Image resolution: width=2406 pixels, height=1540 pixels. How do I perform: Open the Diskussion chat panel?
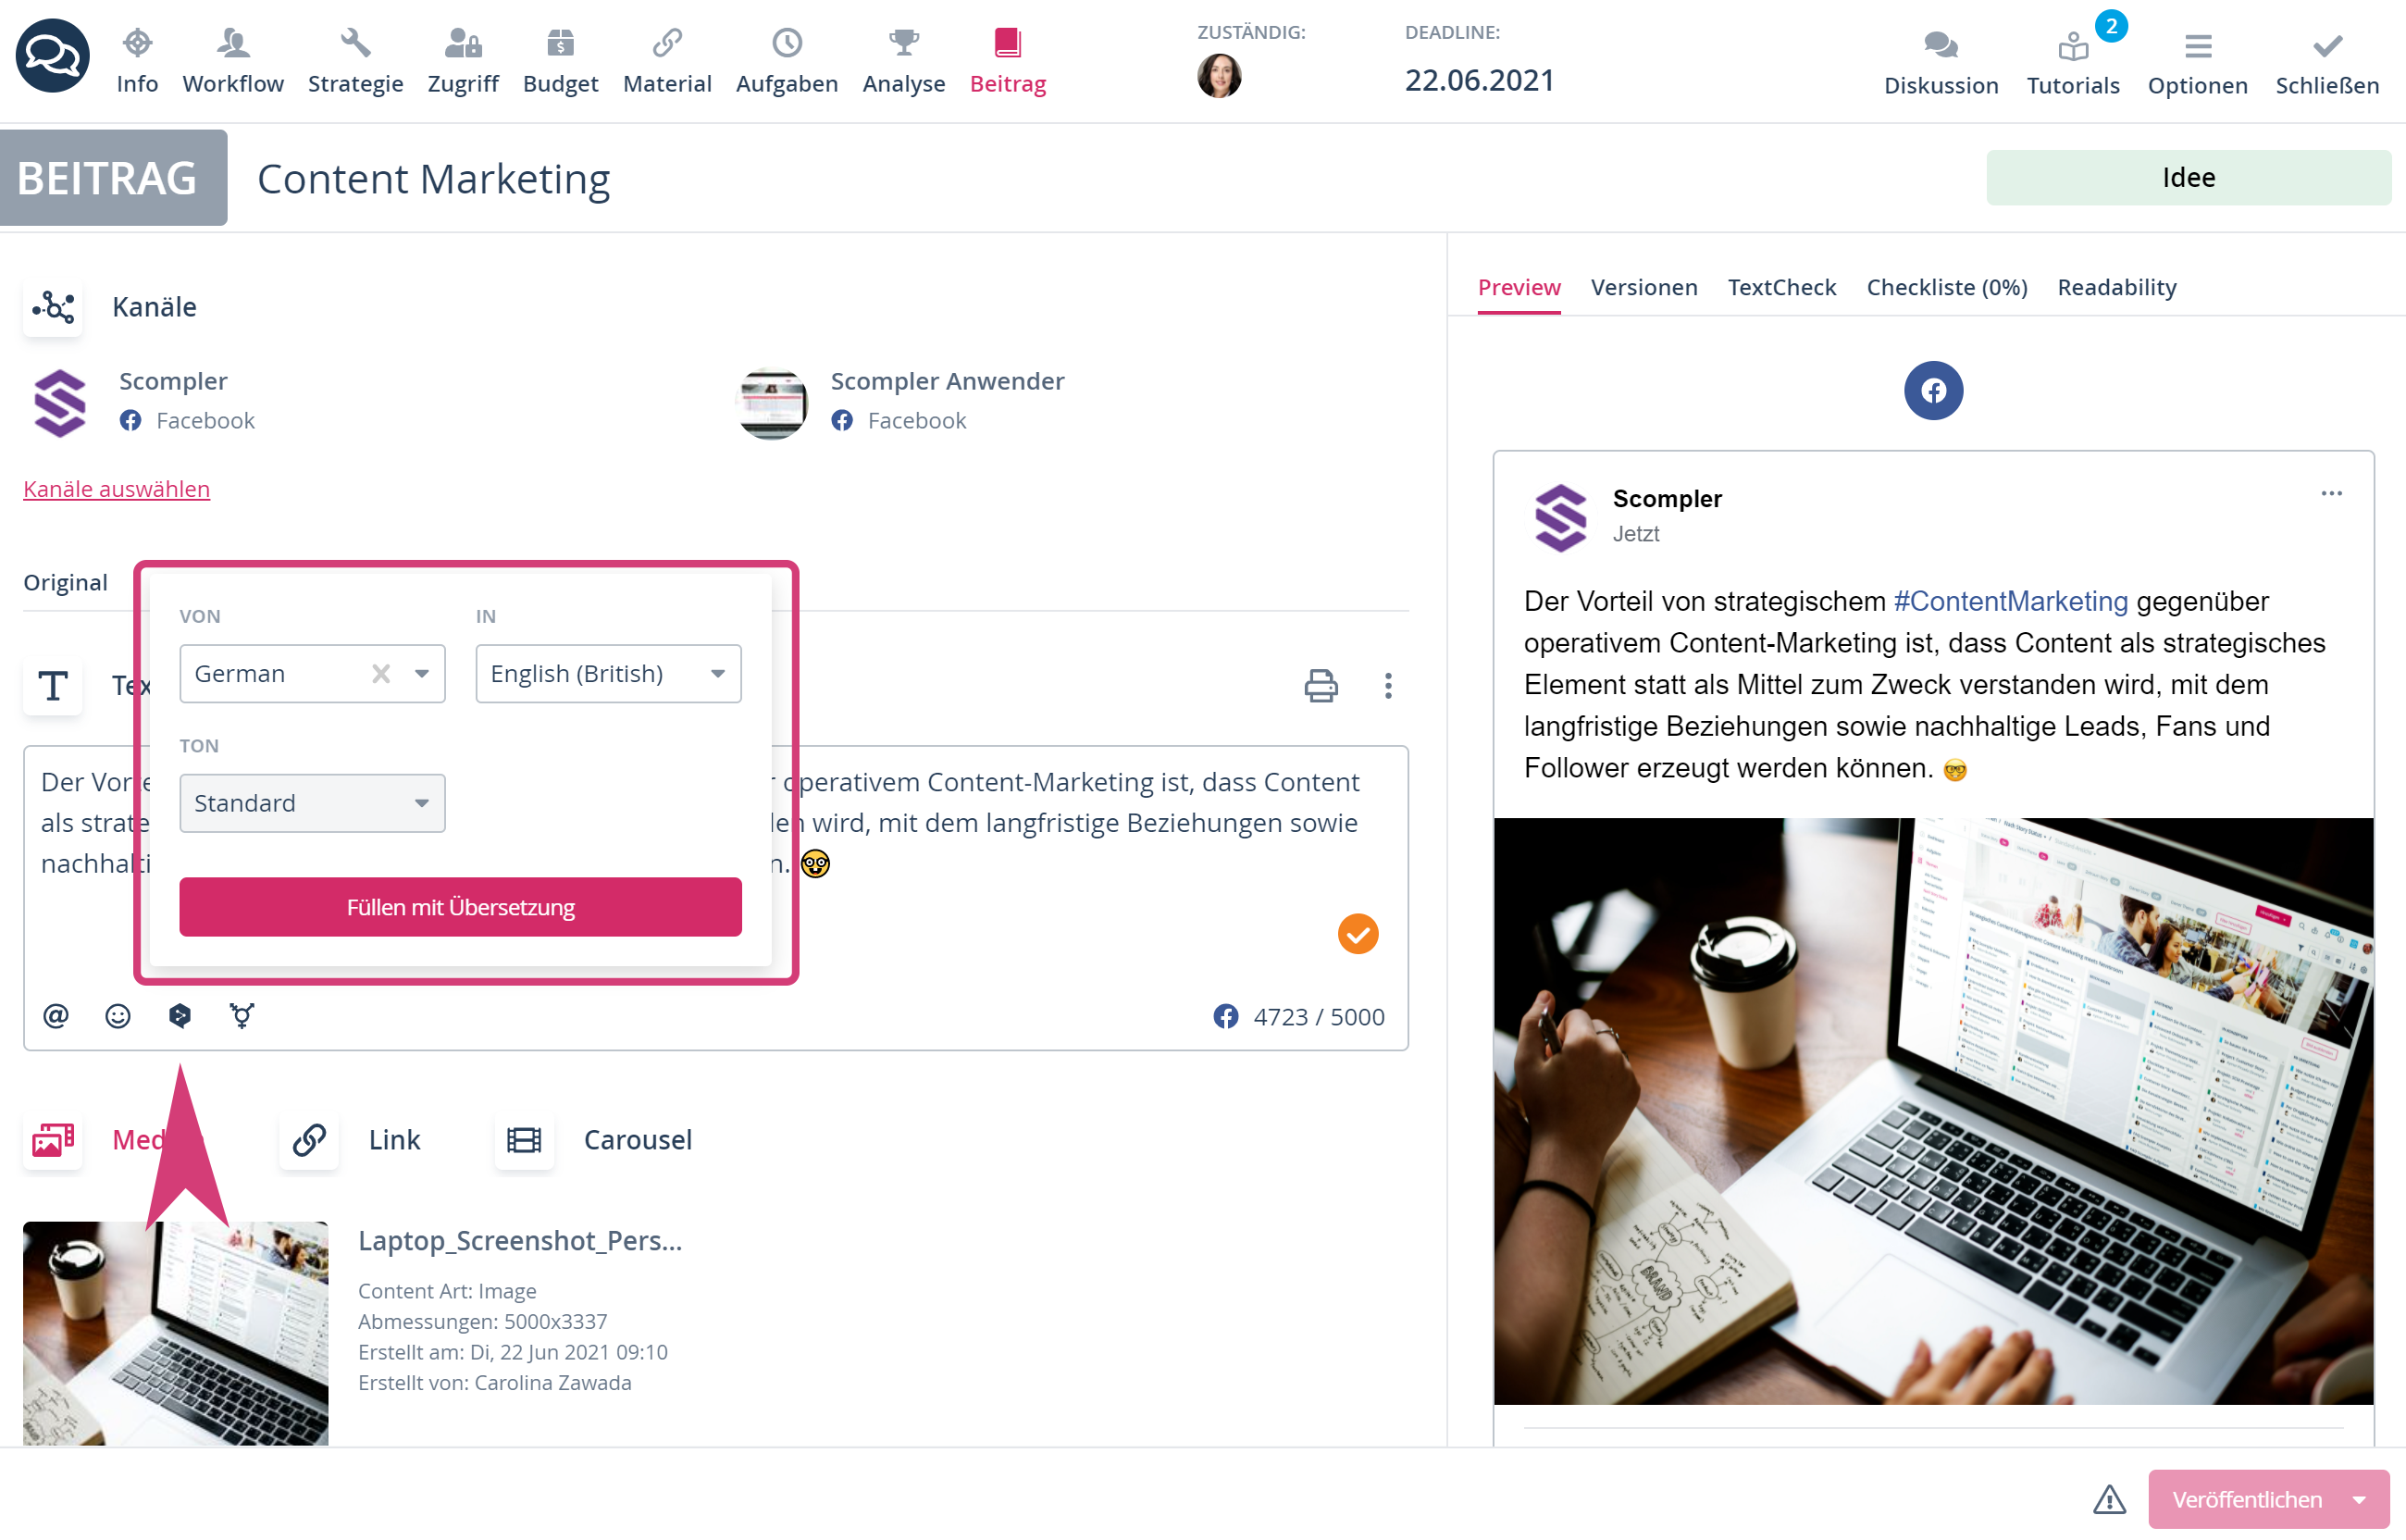click(x=1941, y=63)
